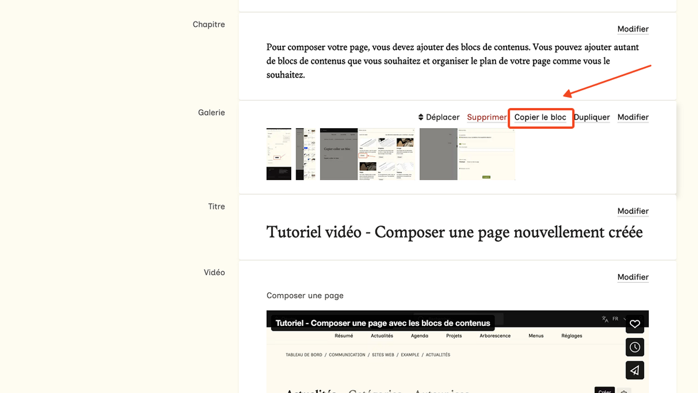This screenshot has height=393, width=698.
Task: Click the translate language icon in video
Action: pyautogui.click(x=605, y=319)
